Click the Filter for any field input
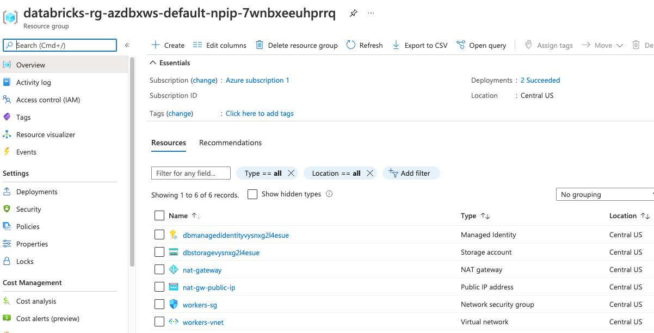 [190, 172]
